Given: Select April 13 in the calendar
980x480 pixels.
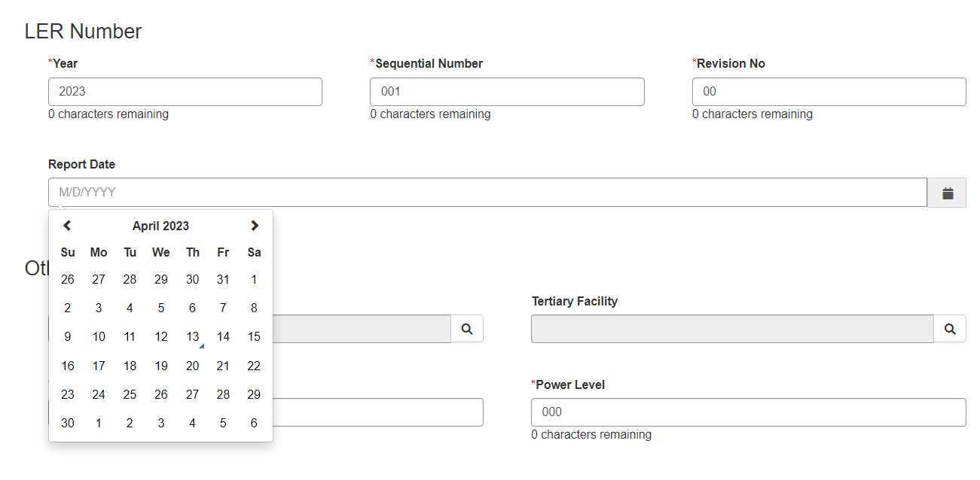Looking at the screenshot, I should (193, 337).
